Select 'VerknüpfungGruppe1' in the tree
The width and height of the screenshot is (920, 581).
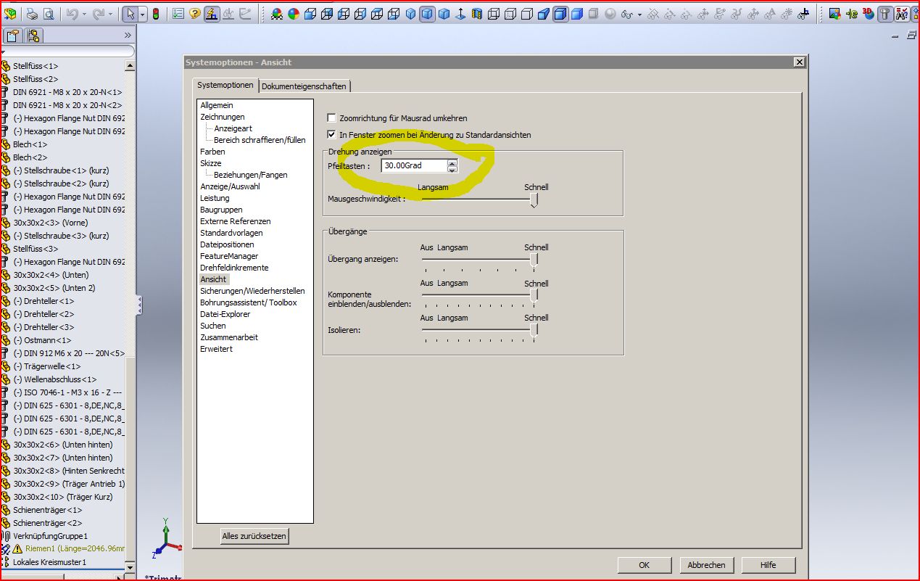tap(50, 536)
